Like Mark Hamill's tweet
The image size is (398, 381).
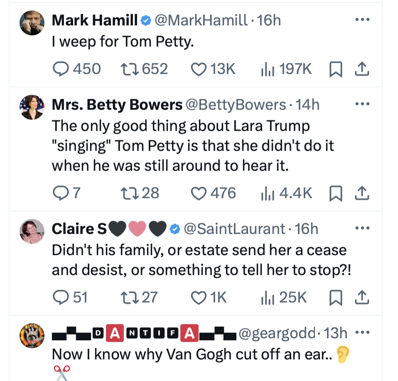(x=198, y=69)
